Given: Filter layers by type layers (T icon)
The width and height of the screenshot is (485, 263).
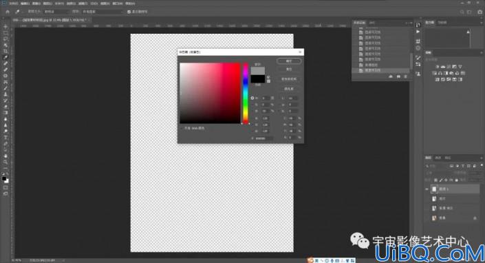Looking at the screenshot, I should [x=463, y=166].
